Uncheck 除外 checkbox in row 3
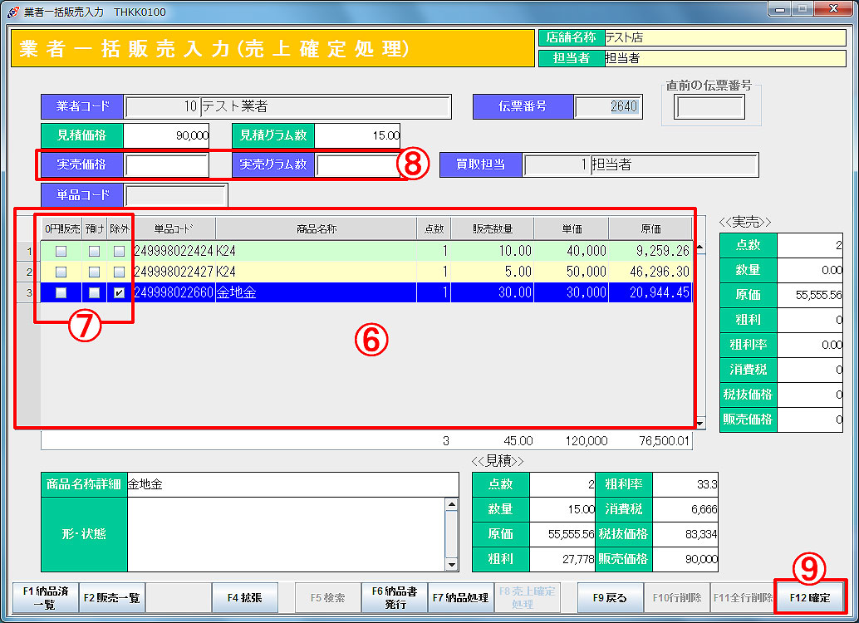This screenshot has height=623, width=859. pyautogui.click(x=120, y=292)
